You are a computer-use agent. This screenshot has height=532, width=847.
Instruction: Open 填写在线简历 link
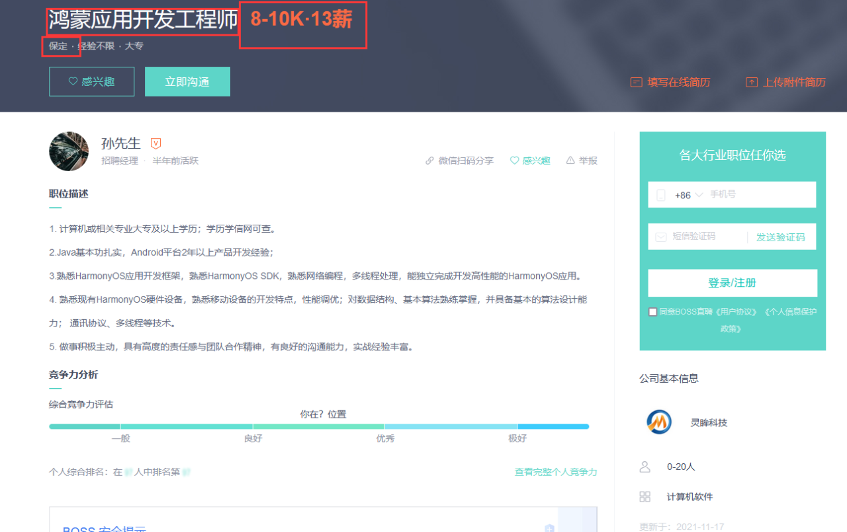point(678,83)
